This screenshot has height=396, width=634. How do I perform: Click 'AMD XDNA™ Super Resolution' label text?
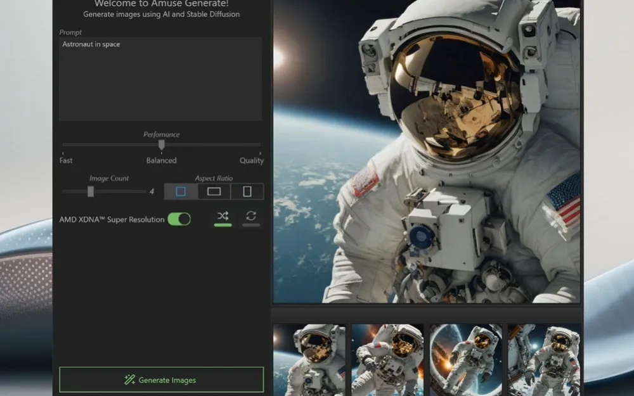pyautogui.click(x=112, y=219)
